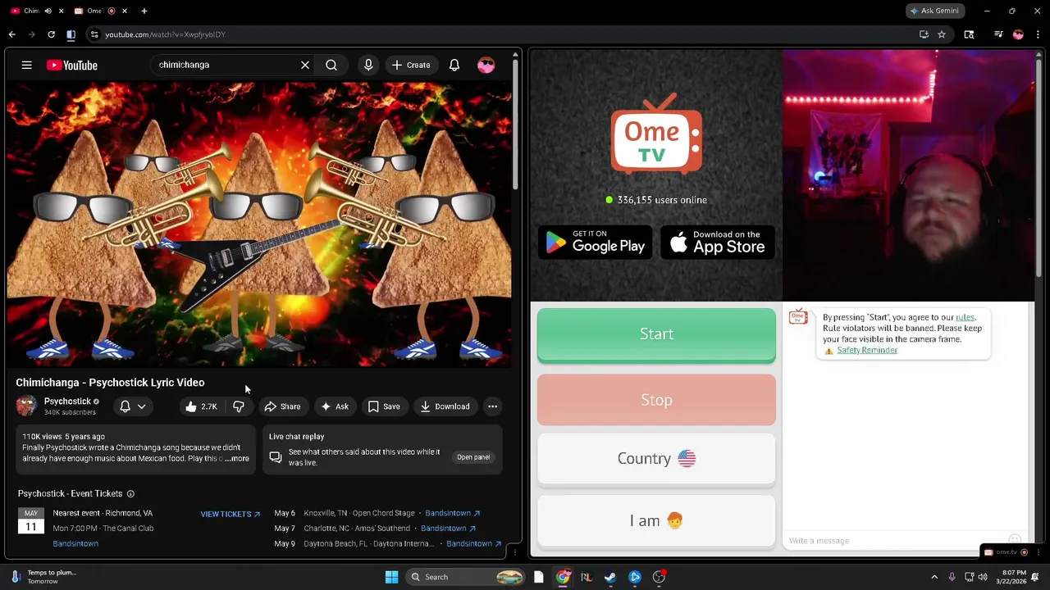This screenshot has width=1050, height=590.
Task: Open Bandsintown link for Charlotte event
Action: 448,529
